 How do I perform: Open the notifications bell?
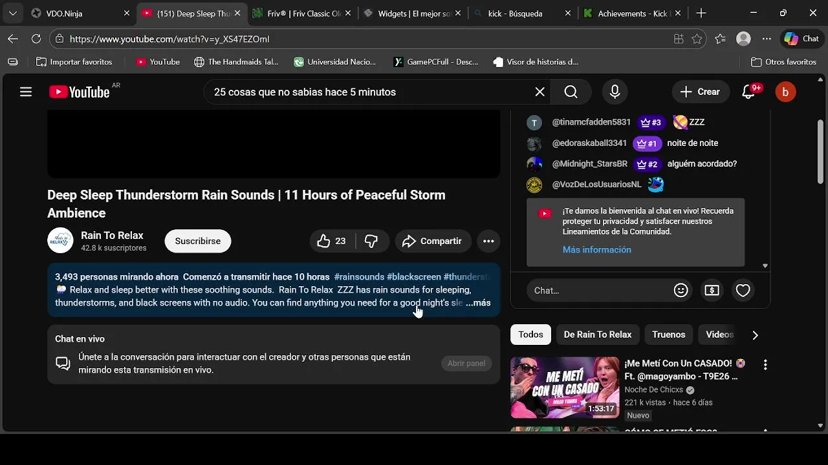click(748, 92)
